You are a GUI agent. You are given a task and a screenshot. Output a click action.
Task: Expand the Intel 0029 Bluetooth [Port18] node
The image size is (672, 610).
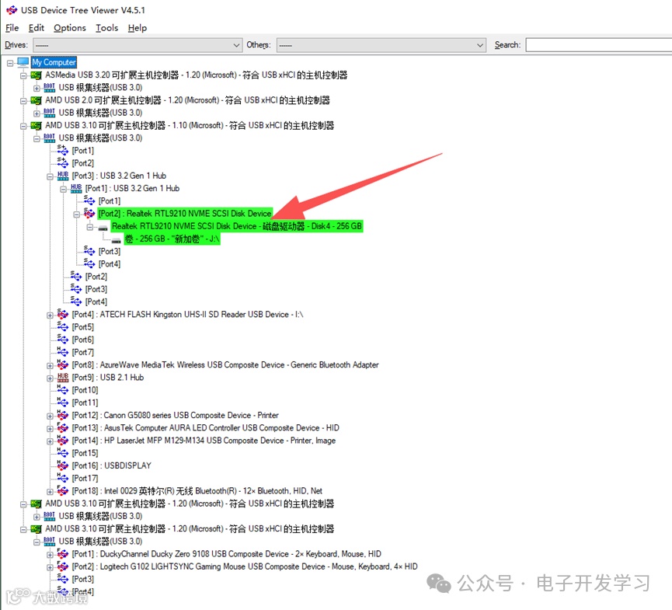pos(50,492)
